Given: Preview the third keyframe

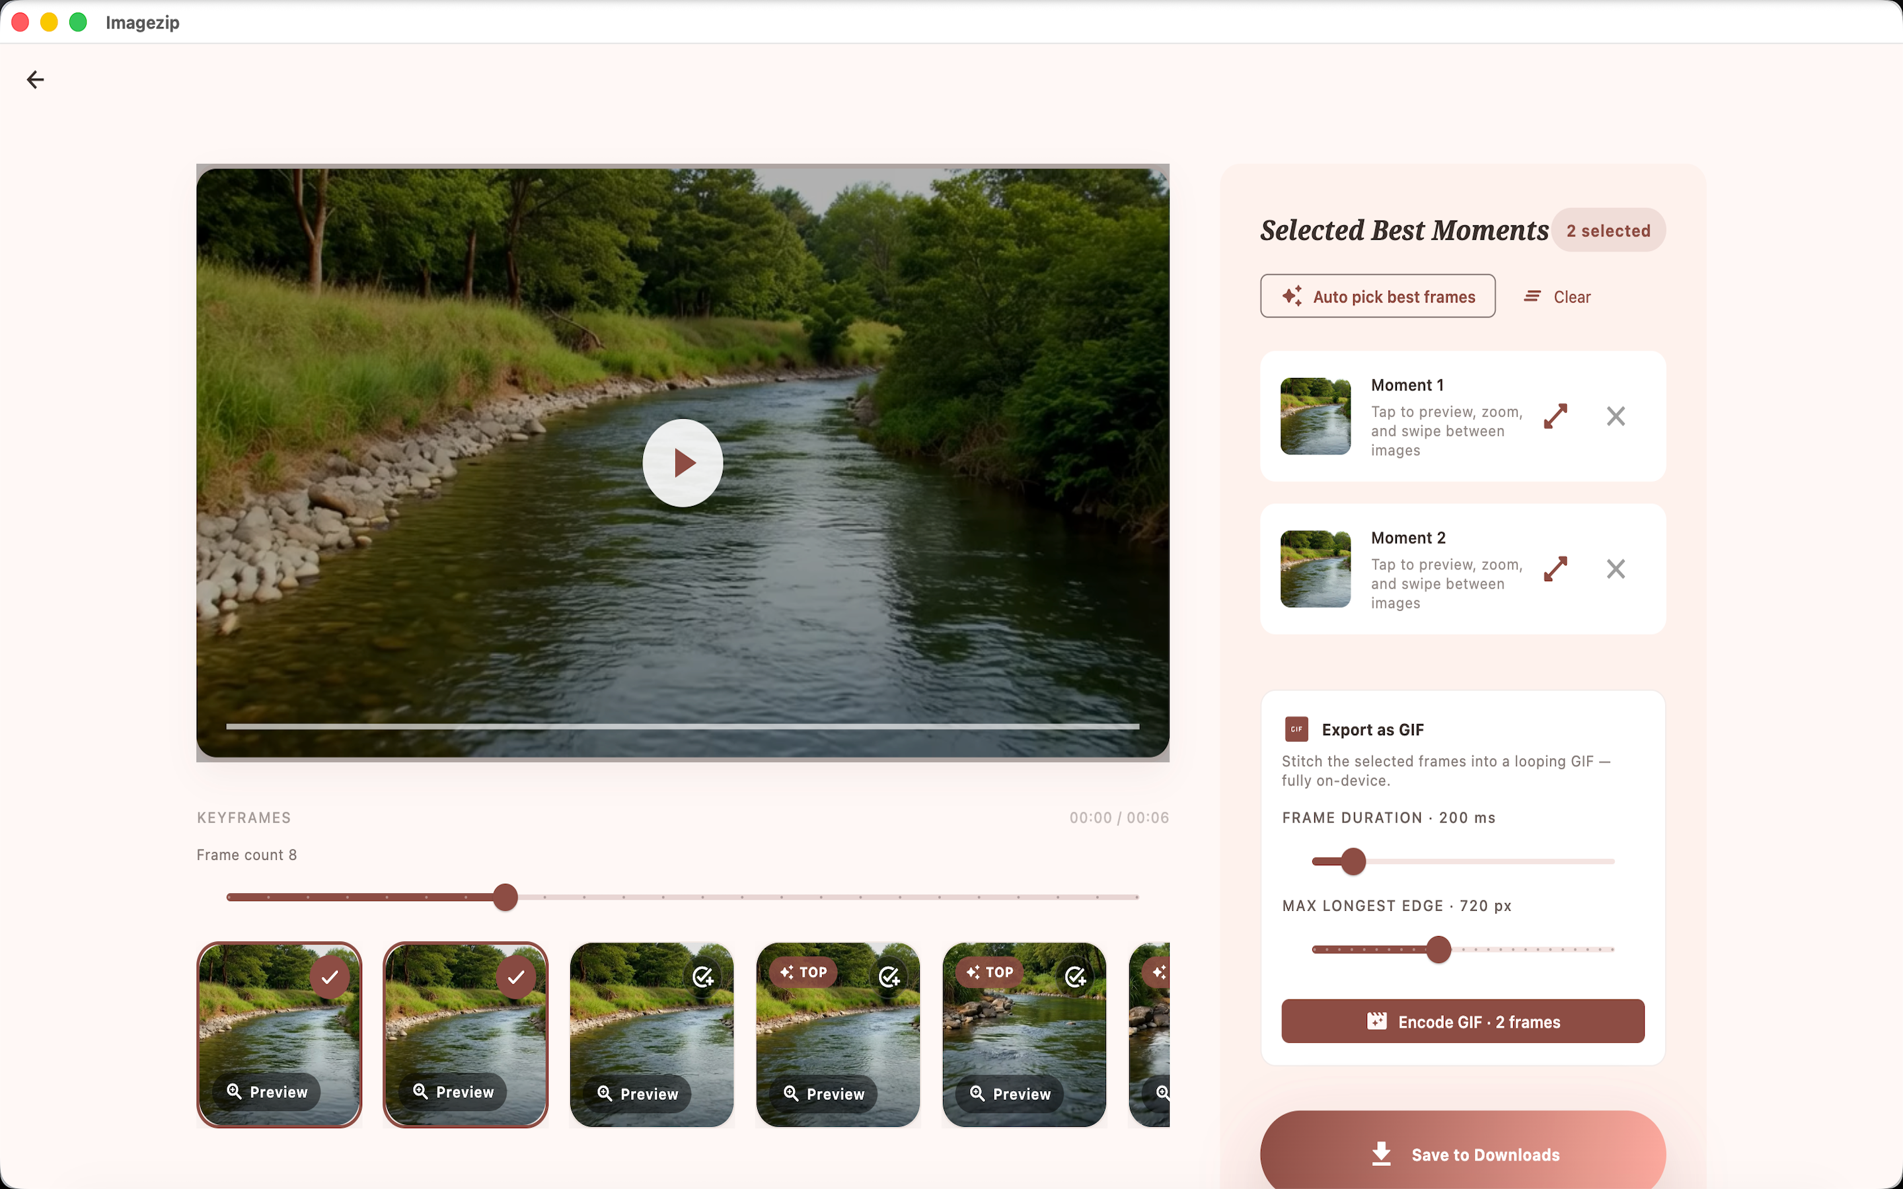Looking at the screenshot, I should [637, 1094].
